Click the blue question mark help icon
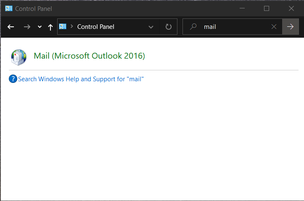The height and width of the screenshot is (201, 304). [x=13, y=79]
